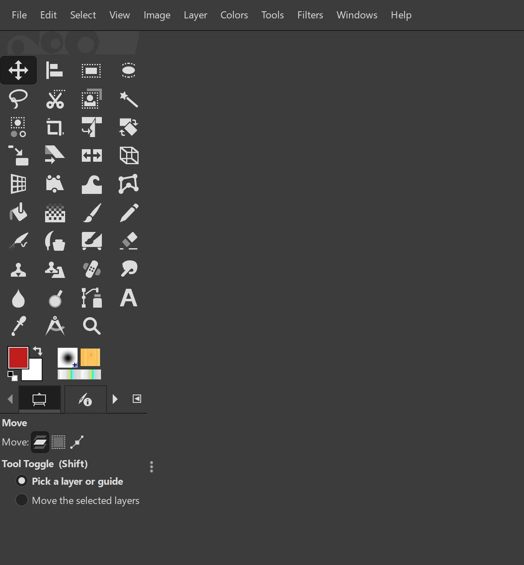Choose the Fuzzy Select tool
The image size is (524, 565).
point(128,99)
